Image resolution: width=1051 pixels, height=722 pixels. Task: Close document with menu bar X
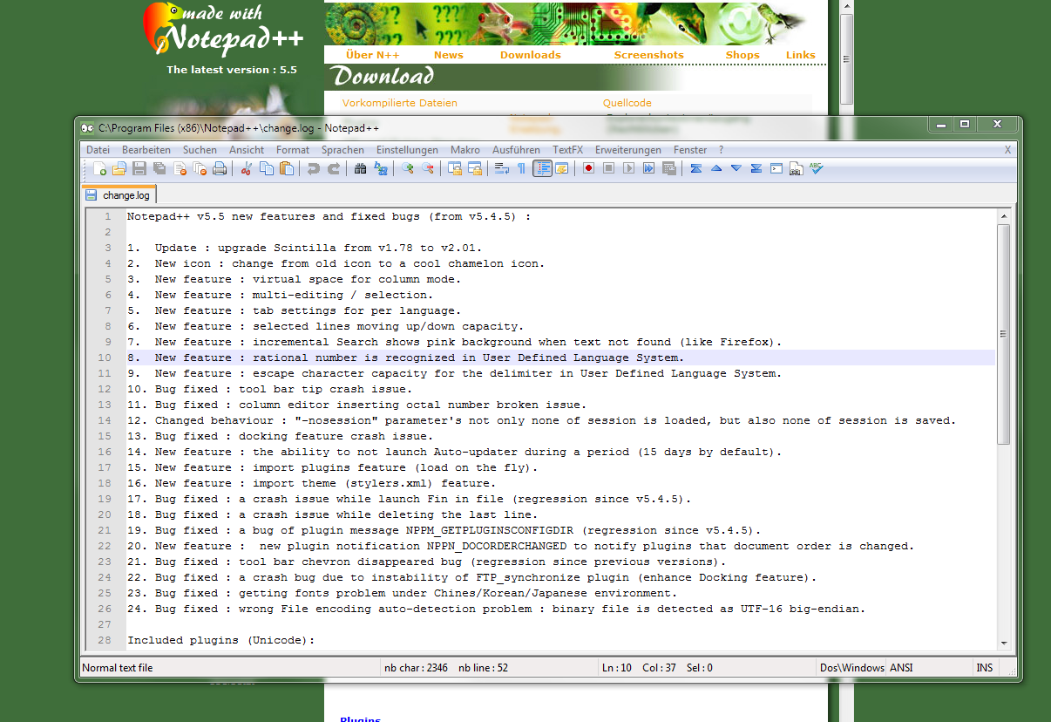point(1007,150)
